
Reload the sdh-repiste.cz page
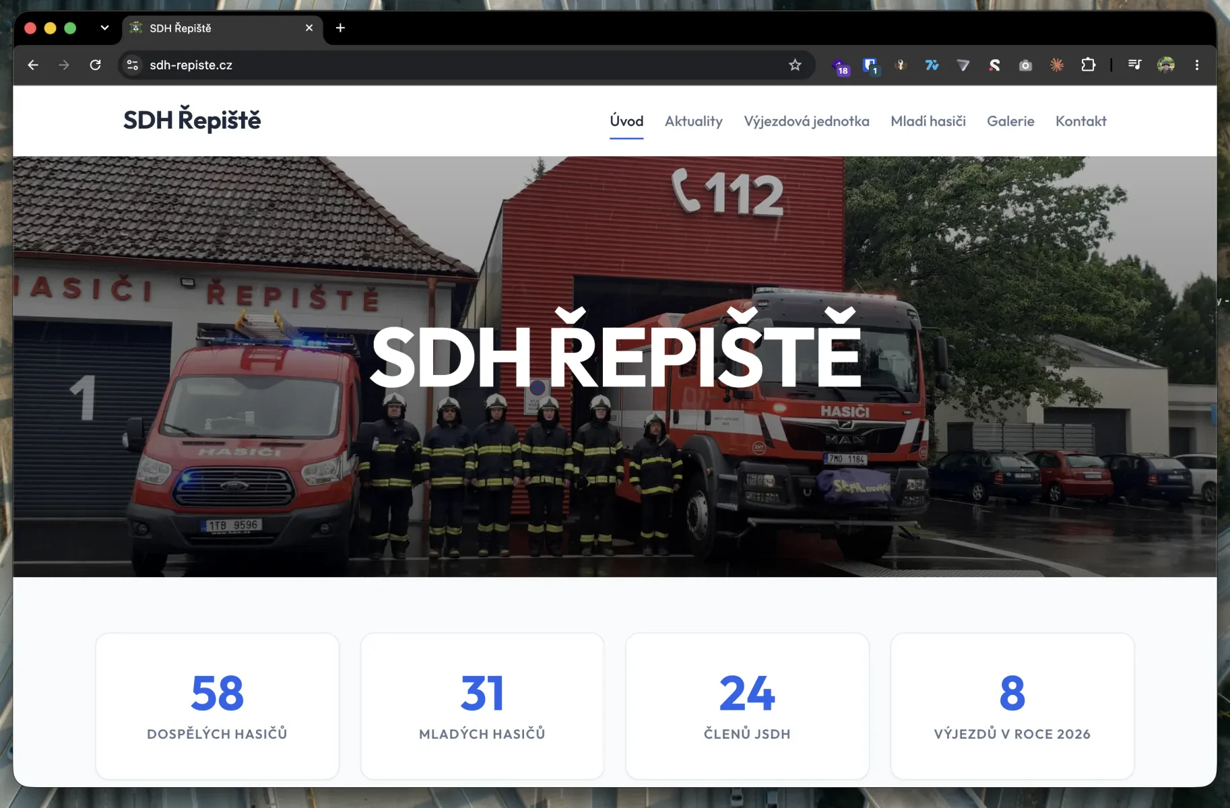[x=96, y=65]
